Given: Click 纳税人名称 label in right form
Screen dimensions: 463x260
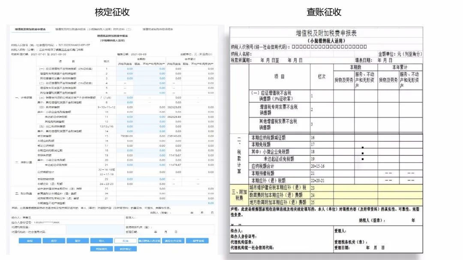Looking at the screenshot, I should 241,54.
